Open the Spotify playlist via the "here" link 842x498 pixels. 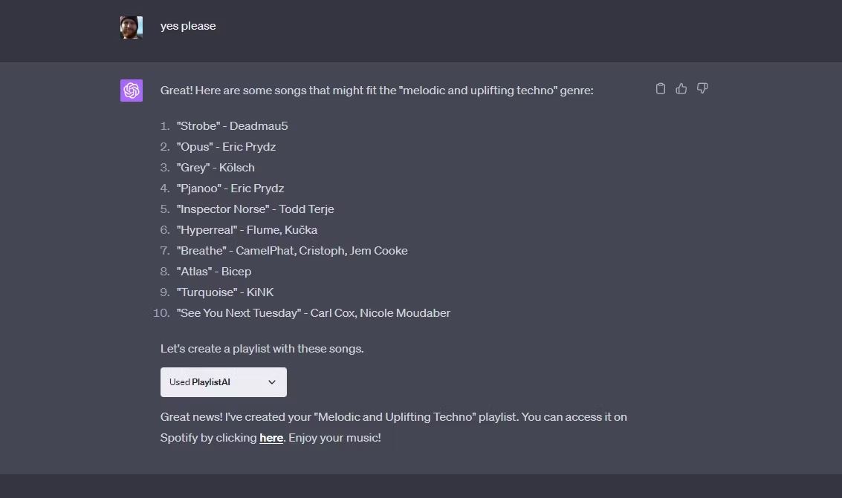271,438
